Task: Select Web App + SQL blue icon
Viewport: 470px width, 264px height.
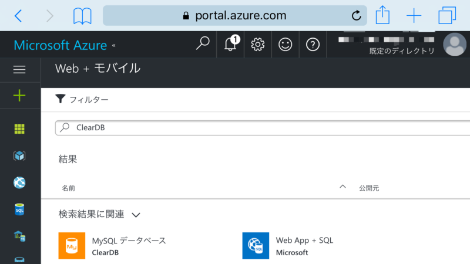Action: 256,246
